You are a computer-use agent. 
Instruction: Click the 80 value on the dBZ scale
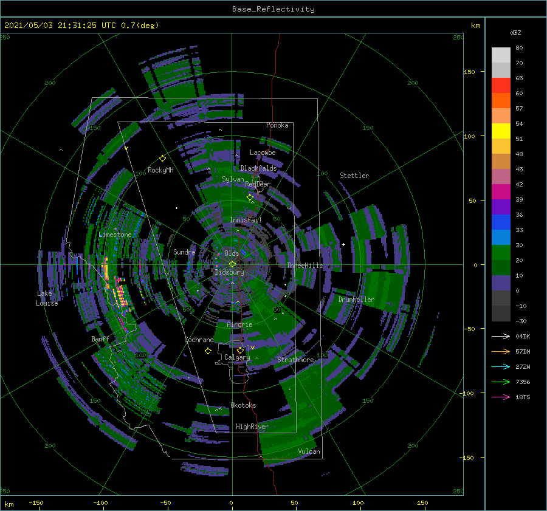[520, 48]
